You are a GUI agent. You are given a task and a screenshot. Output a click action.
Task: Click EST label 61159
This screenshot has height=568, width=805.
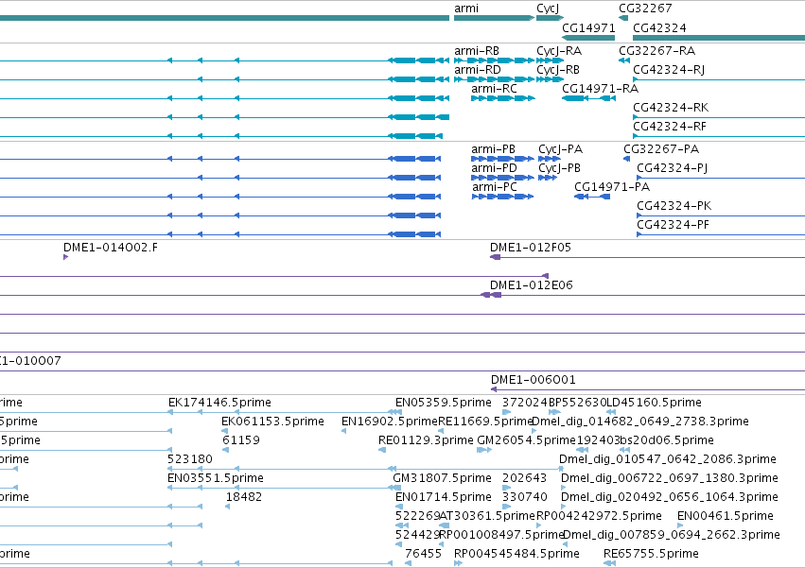(241, 440)
